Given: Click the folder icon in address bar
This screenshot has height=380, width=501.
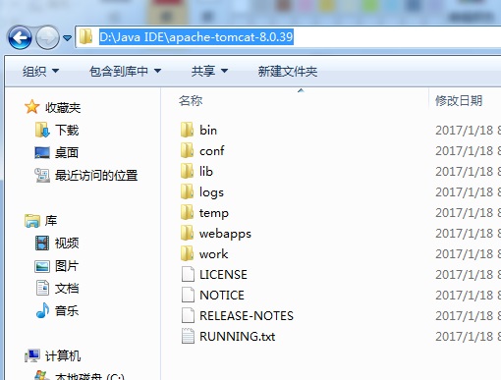Looking at the screenshot, I should [86, 36].
